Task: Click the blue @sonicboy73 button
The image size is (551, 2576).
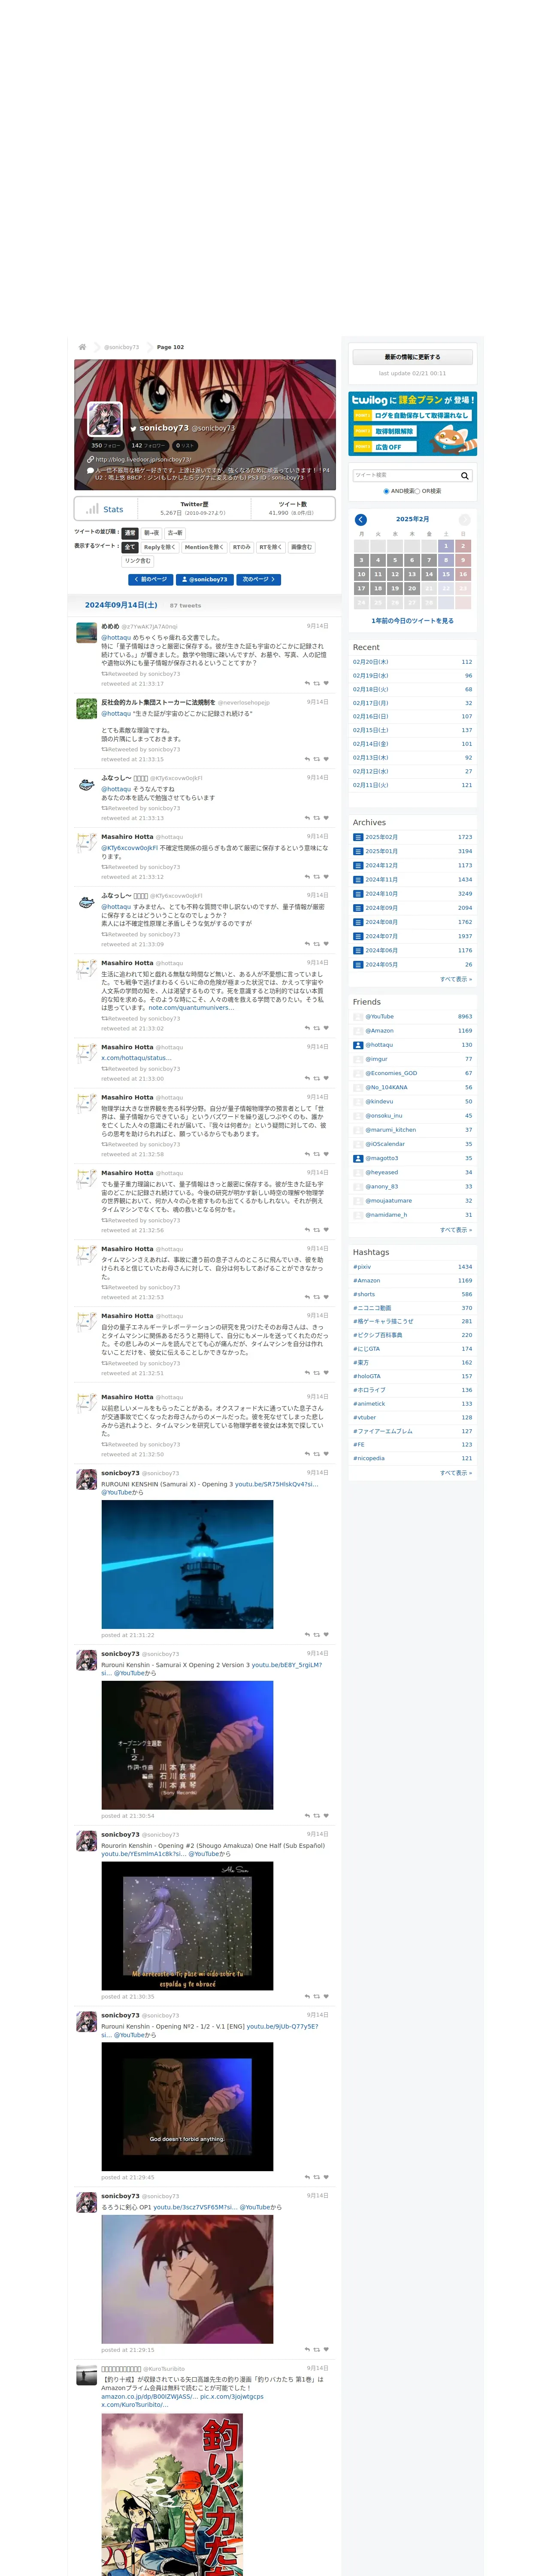Action: tap(205, 579)
